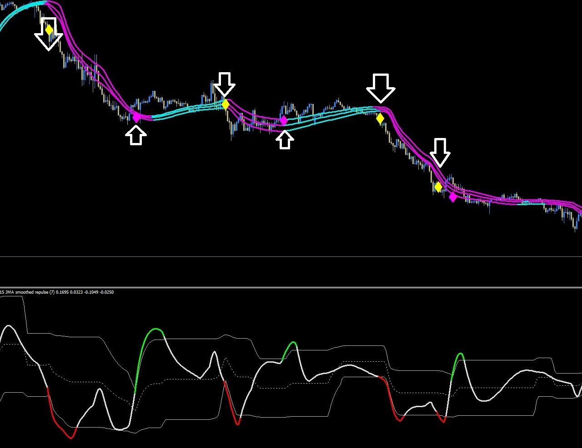Click the deepest red trough of the oscillator
Image resolution: width=582 pixels, height=448 pixels.
coord(70,438)
